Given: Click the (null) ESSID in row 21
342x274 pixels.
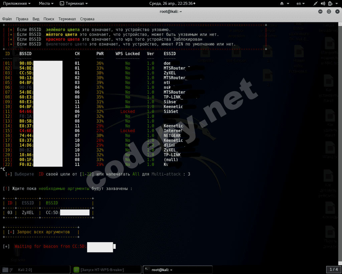Looking at the screenshot, I should click(171, 160).
